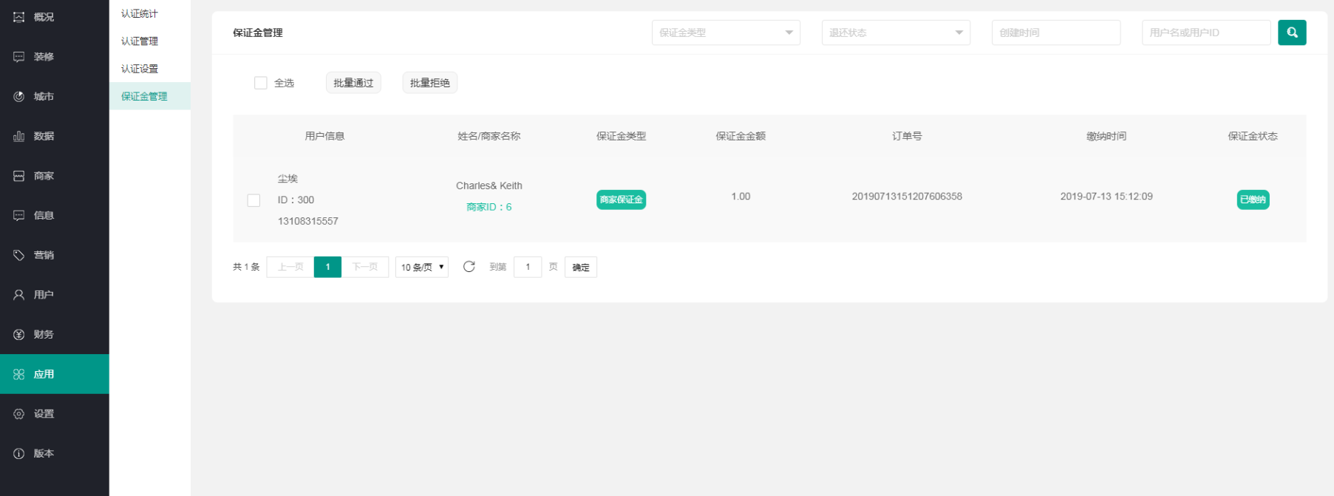Screen dimensions: 1334x496
Task: Go to 财务 menu label in sidebar
Action: point(44,334)
